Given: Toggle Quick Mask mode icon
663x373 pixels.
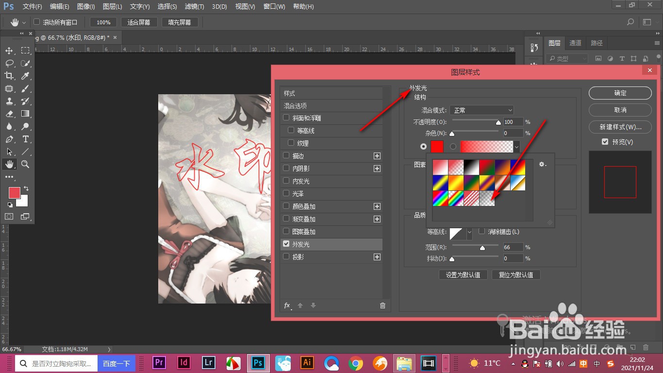Looking at the screenshot, I should pos(9,216).
